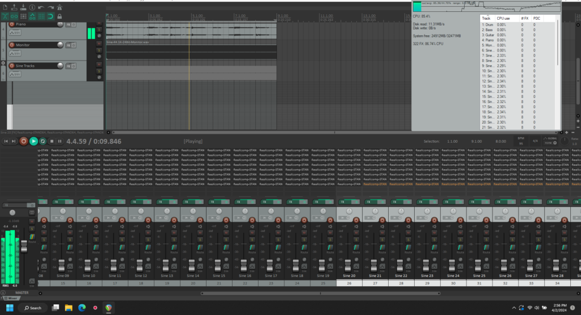Open project using the upload-arrow toolbar icon
The height and width of the screenshot is (315, 581).
coord(14,7)
